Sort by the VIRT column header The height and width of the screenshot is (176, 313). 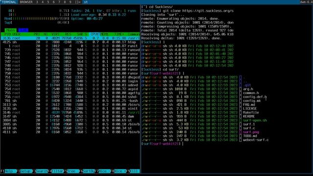click(x=55, y=34)
